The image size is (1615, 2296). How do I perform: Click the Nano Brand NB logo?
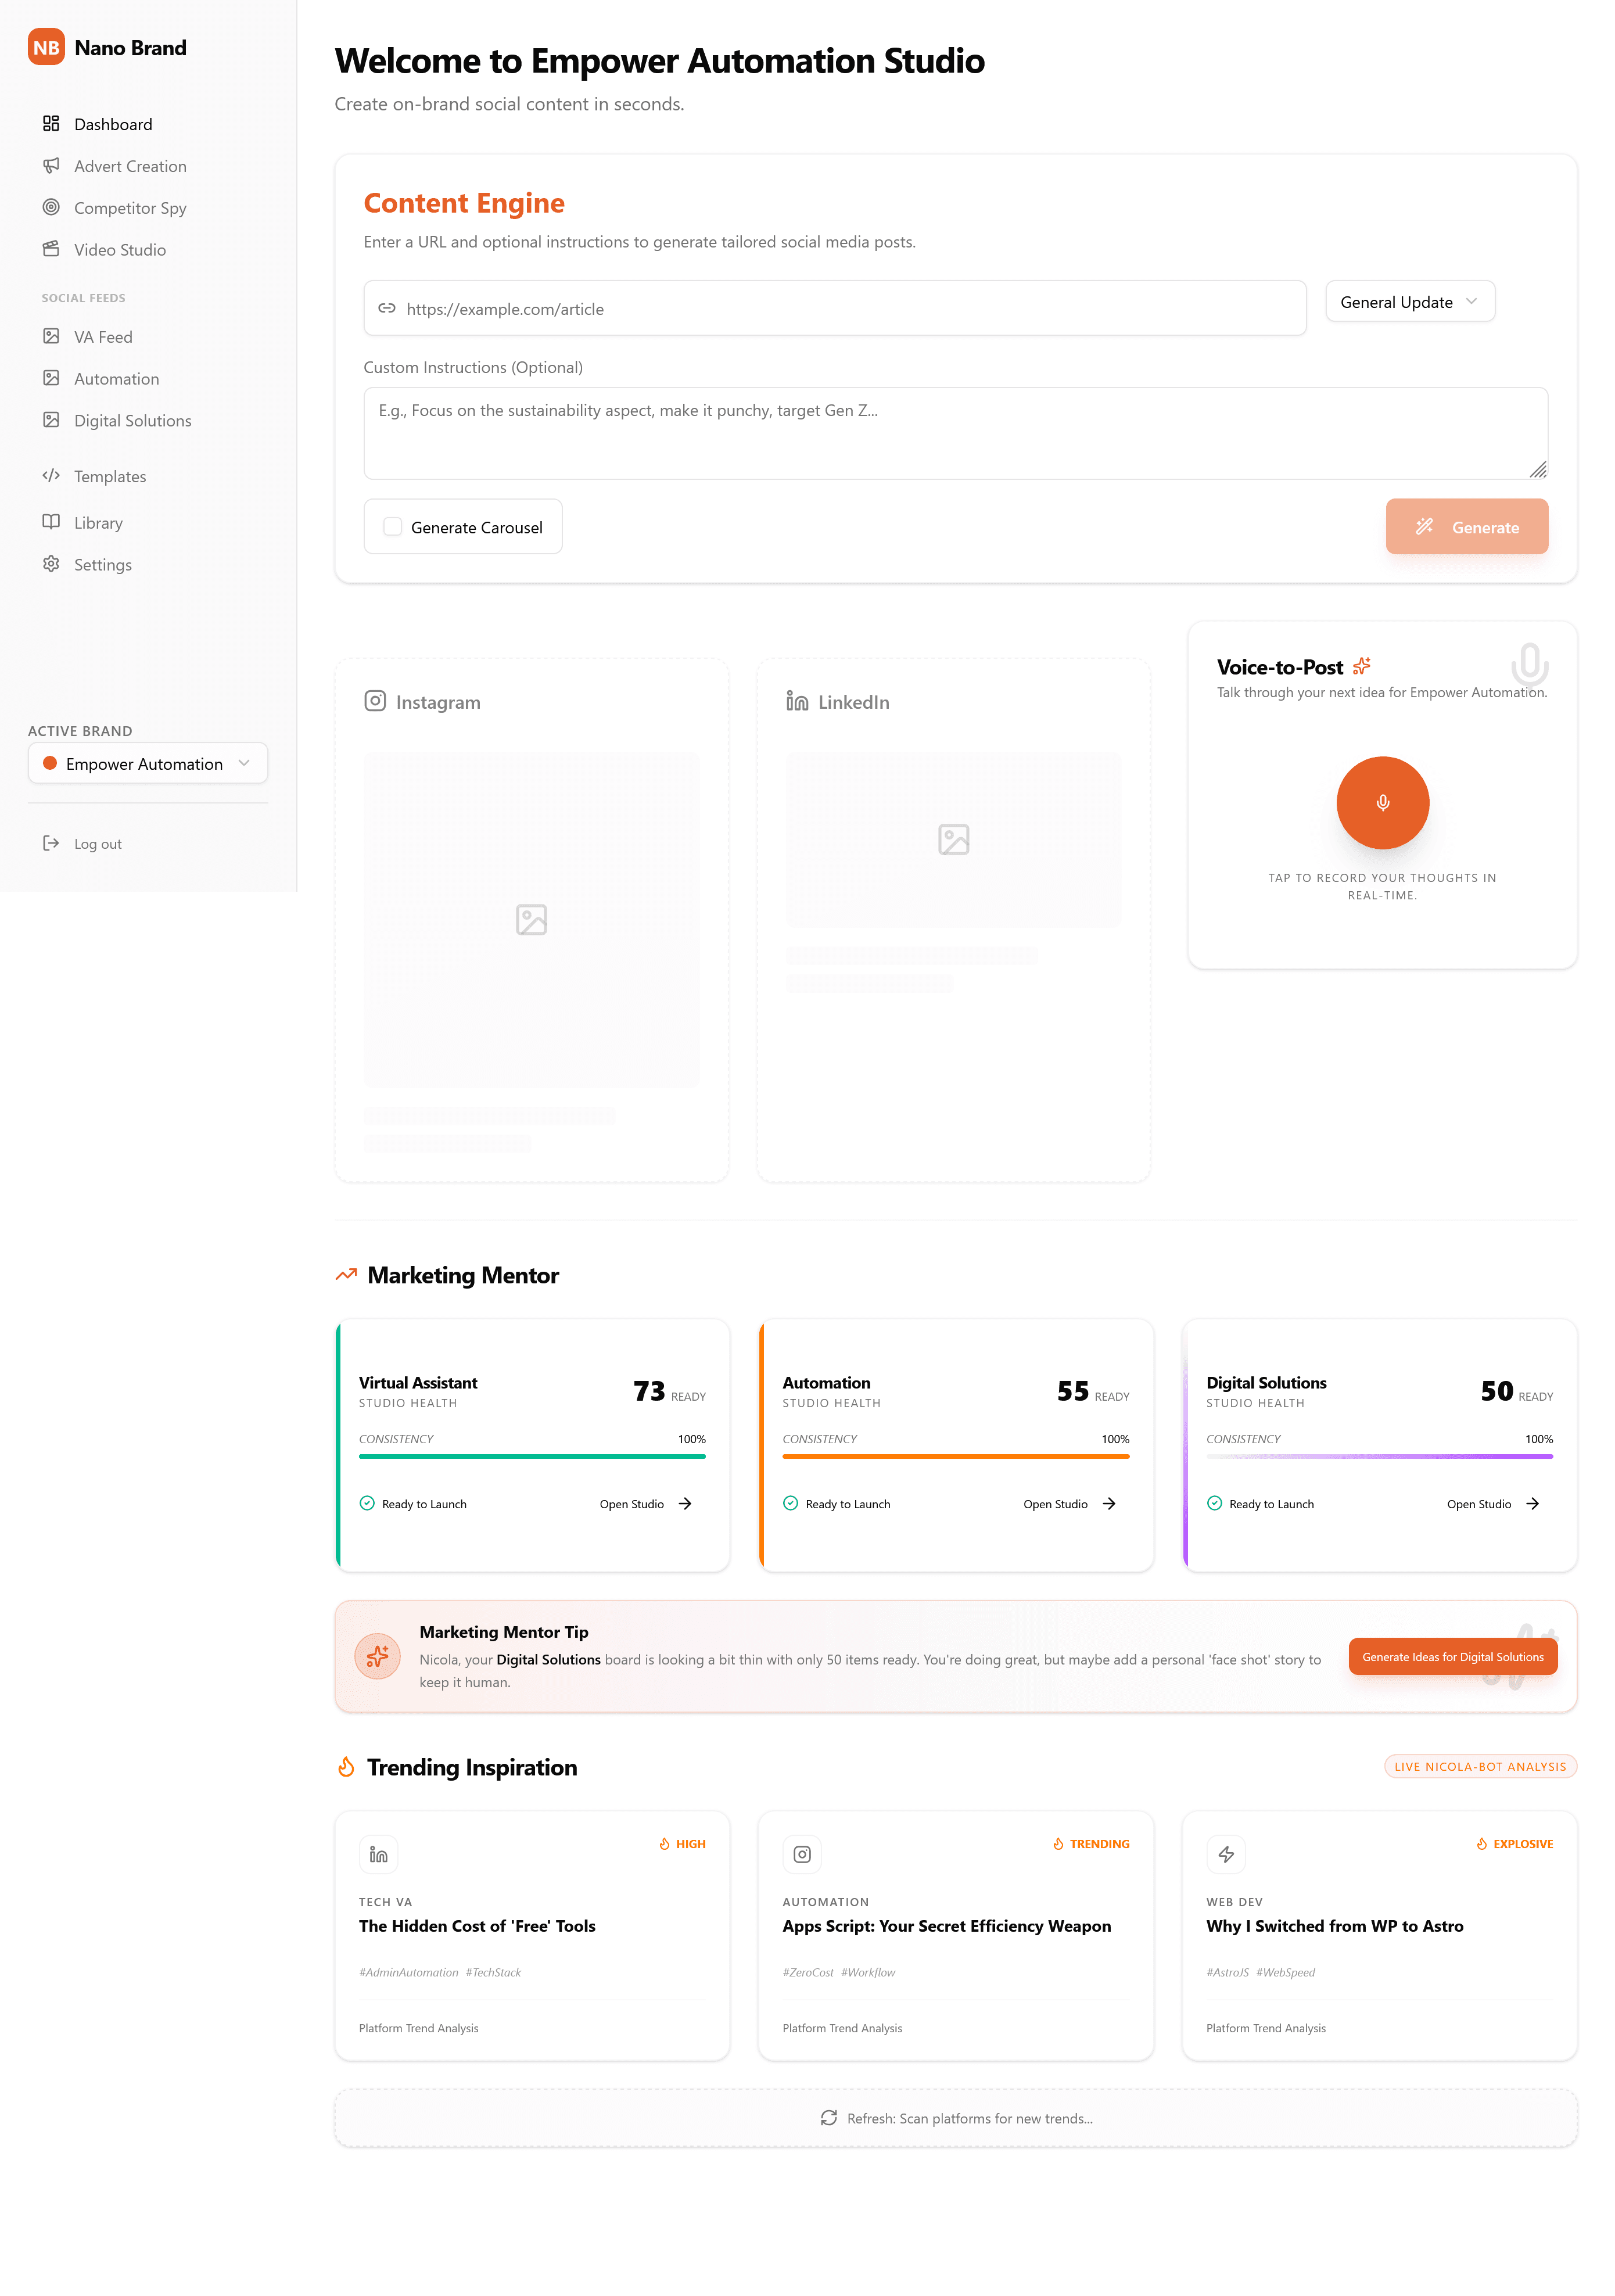(x=46, y=47)
